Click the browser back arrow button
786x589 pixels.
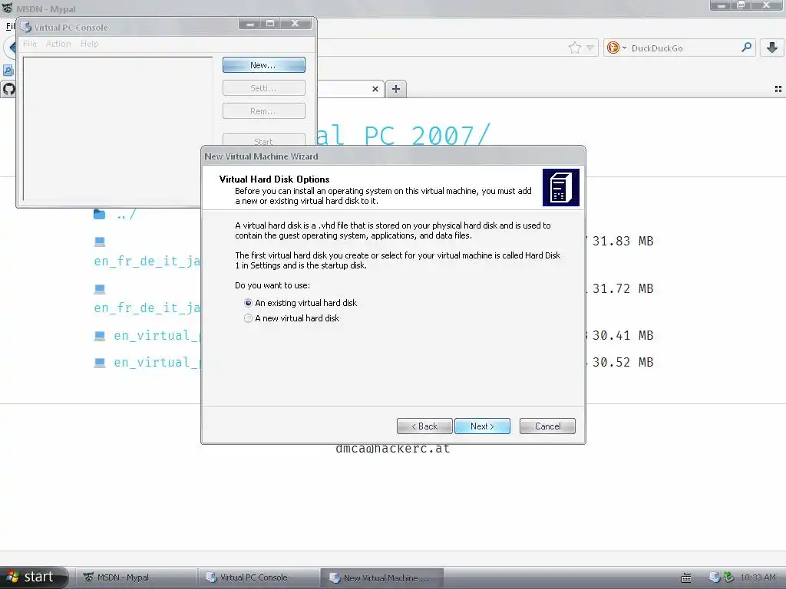(x=10, y=48)
